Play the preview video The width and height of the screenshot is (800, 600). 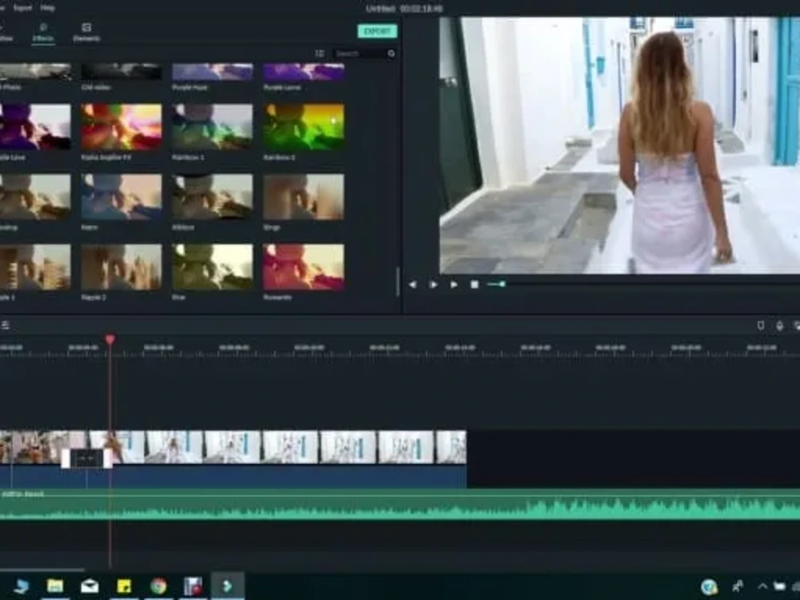click(x=433, y=285)
